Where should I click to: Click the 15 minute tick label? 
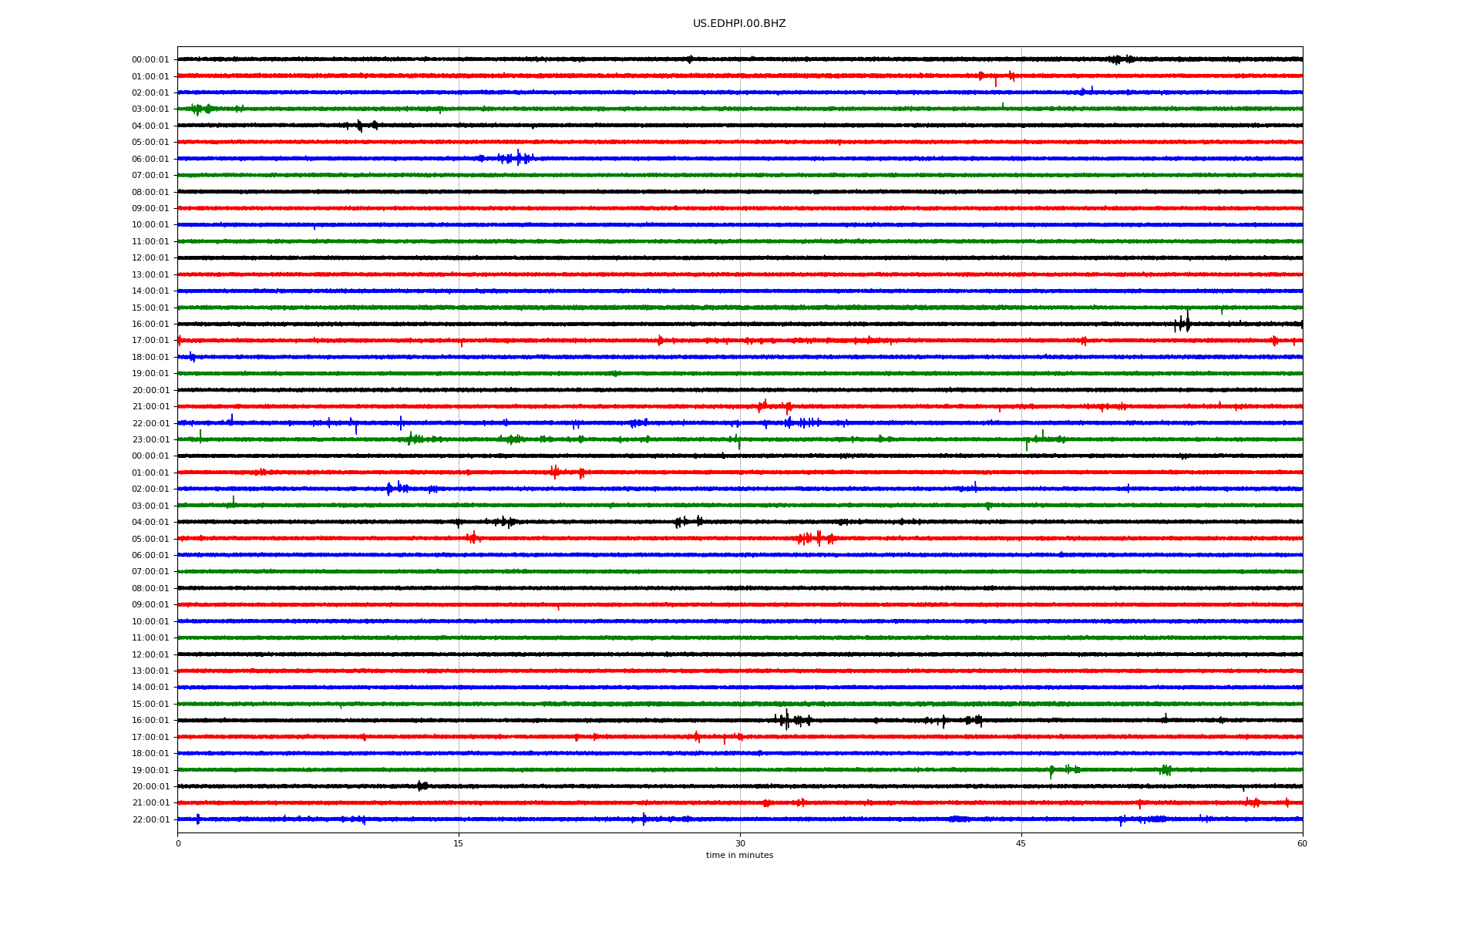459,843
